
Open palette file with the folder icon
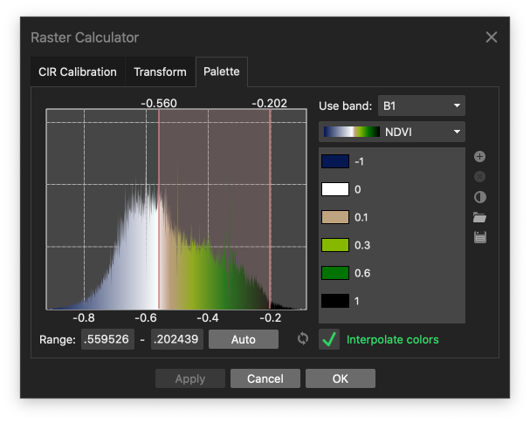click(479, 217)
